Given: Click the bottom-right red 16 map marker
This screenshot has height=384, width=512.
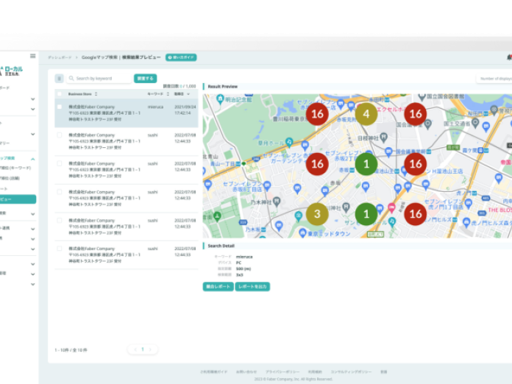Looking at the screenshot, I should pyautogui.click(x=416, y=214).
